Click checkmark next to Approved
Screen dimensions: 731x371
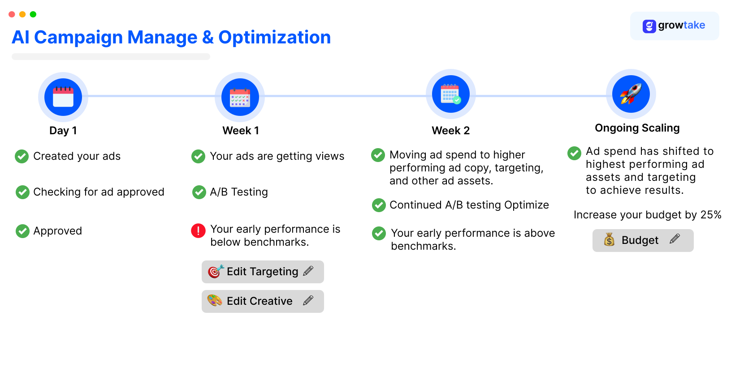(x=22, y=231)
